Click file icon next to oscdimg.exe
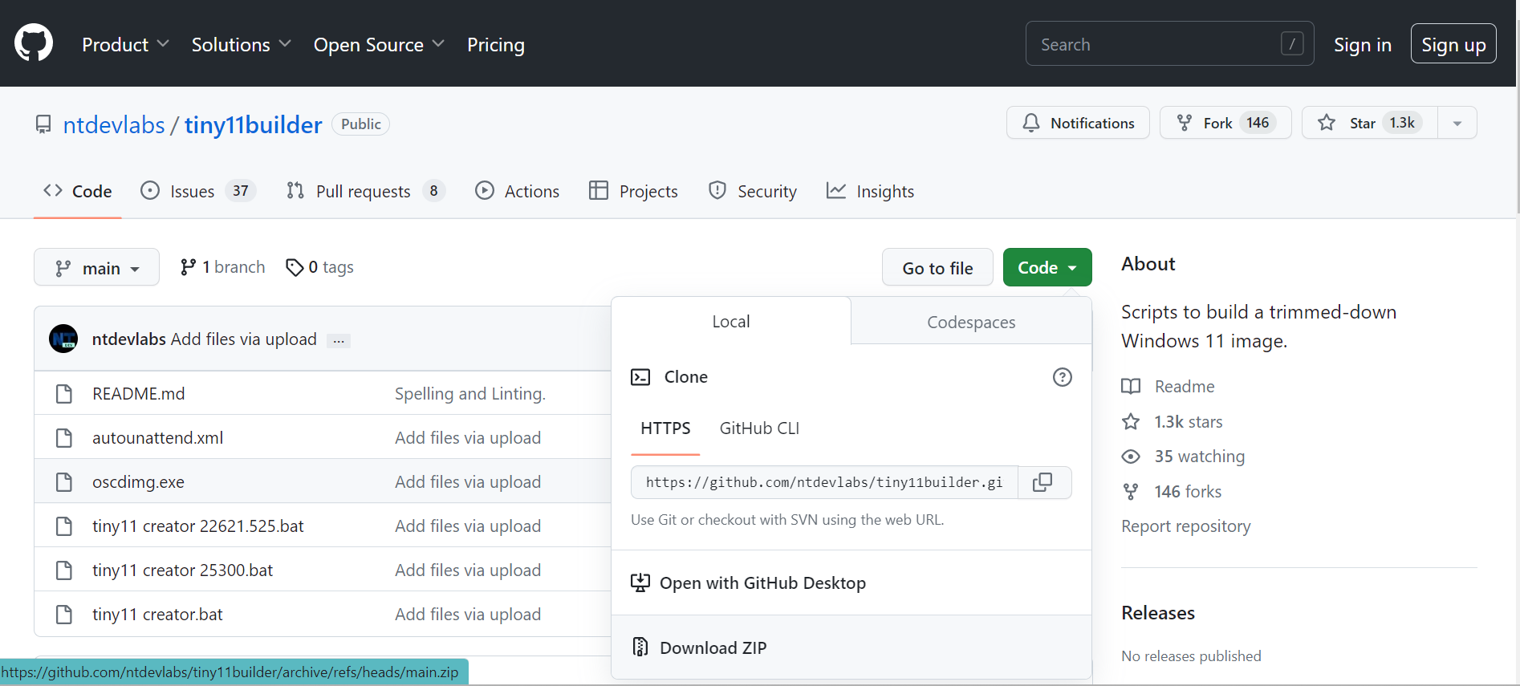 pyautogui.click(x=64, y=482)
